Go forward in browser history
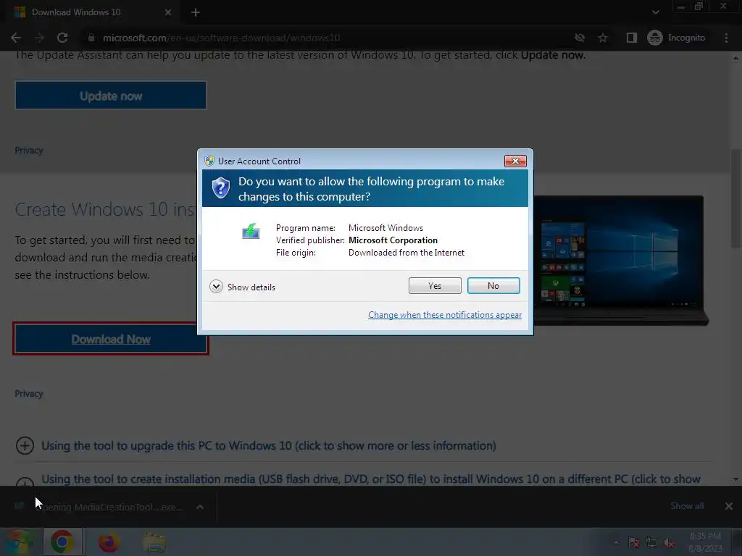This screenshot has width=742, height=556. [x=39, y=38]
